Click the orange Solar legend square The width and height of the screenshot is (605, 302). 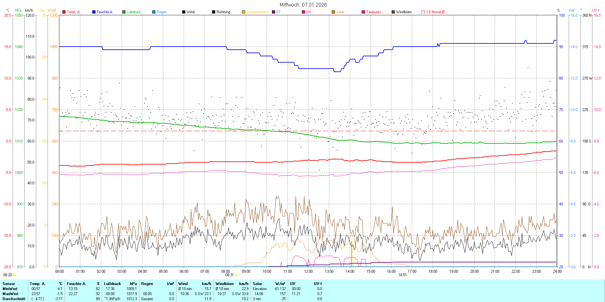[x=333, y=12]
